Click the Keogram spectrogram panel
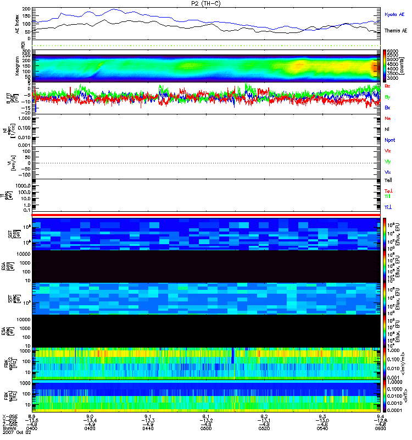Image resolution: width=412 pixels, height=440 pixels. point(206,66)
